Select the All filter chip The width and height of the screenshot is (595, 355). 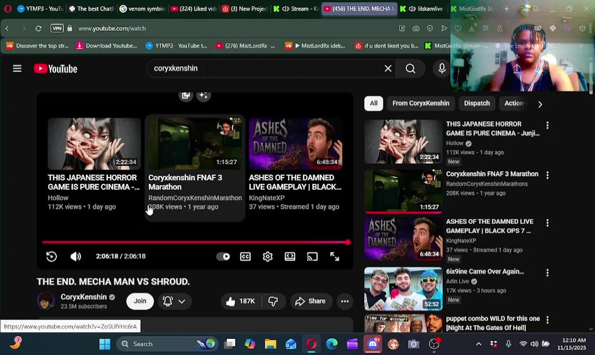click(x=374, y=104)
